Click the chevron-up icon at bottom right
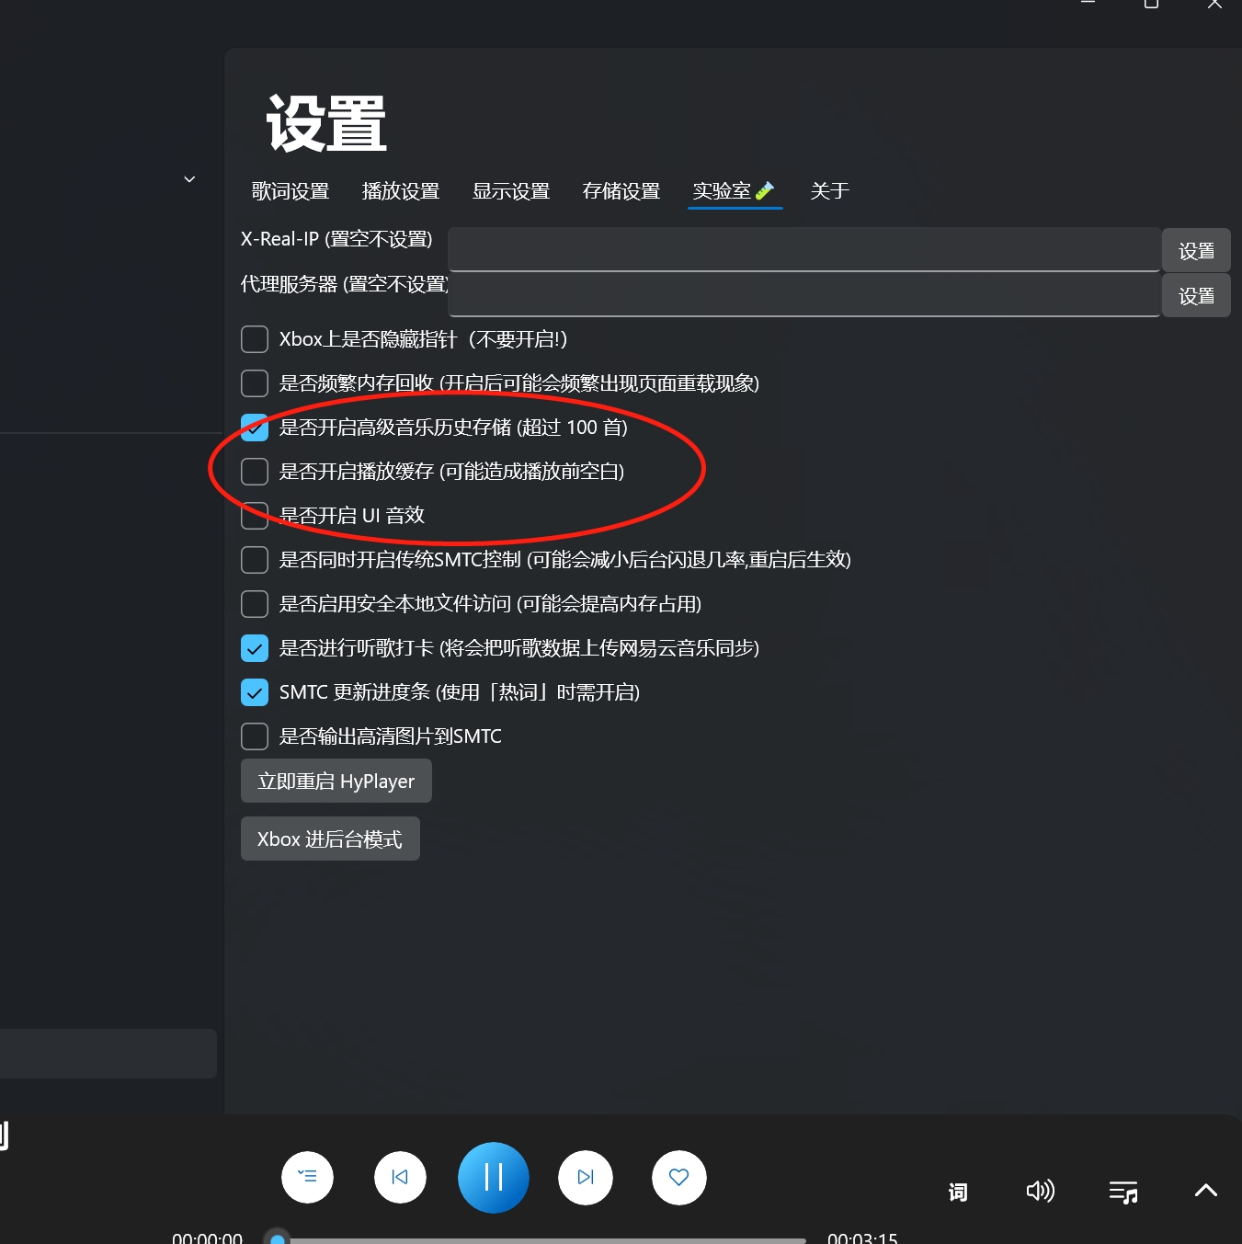The image size is (1242, 1244). point(1205,1191)
